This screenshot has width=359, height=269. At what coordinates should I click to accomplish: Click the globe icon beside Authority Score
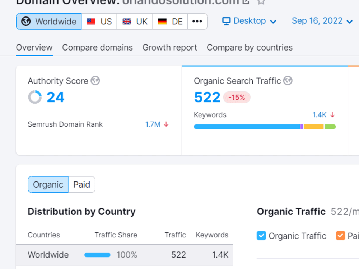coord(95,81)
